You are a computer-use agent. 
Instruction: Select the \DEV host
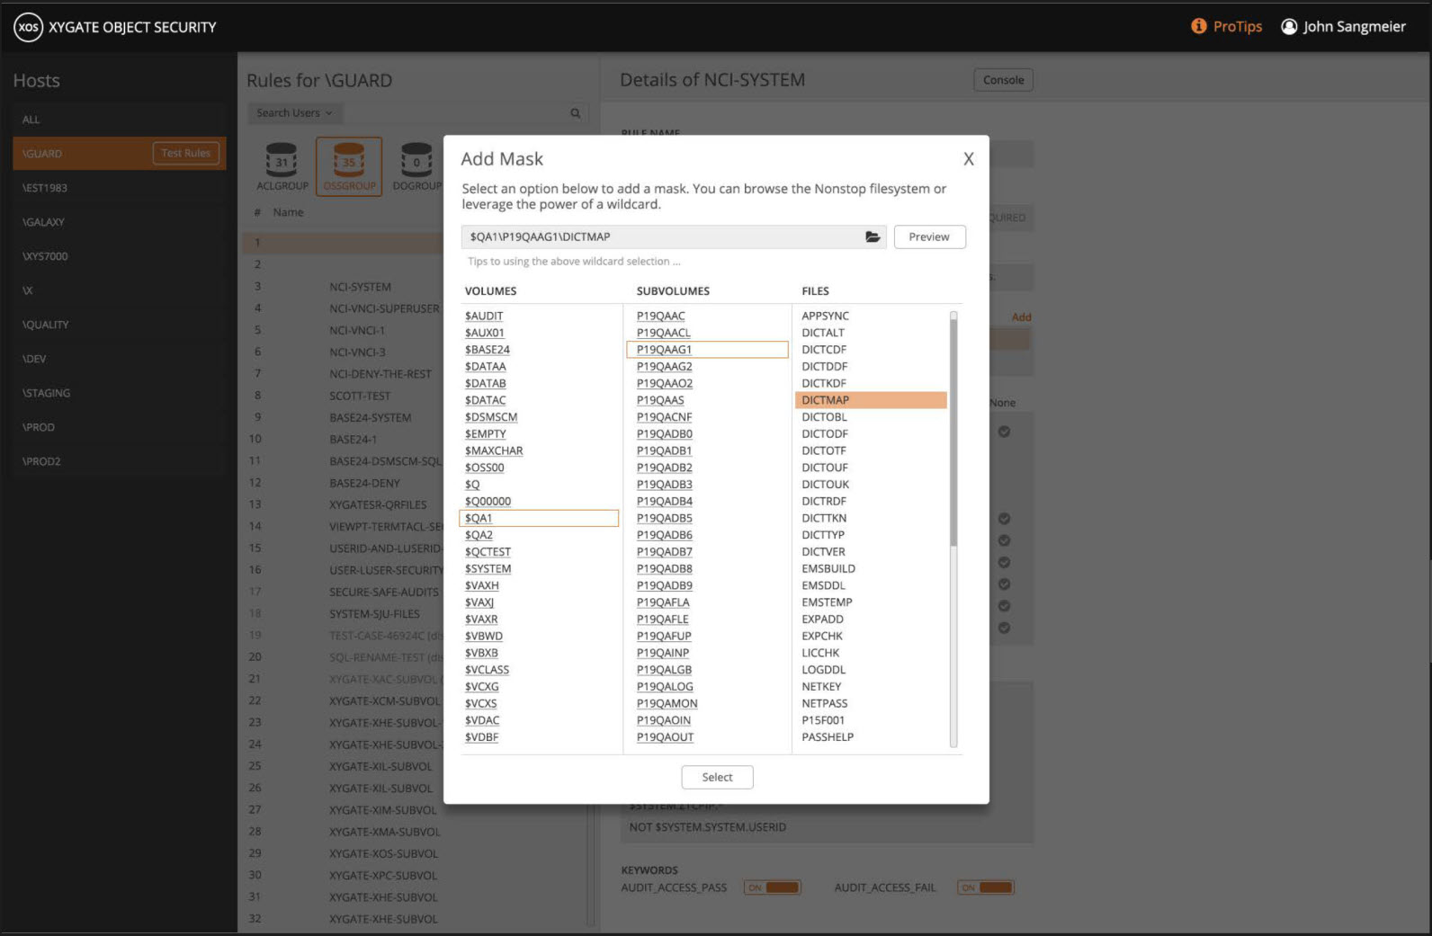pyautogui.click(x=119, y=359)
